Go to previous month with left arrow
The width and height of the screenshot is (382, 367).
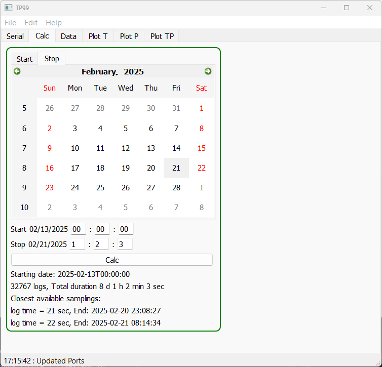17,71
